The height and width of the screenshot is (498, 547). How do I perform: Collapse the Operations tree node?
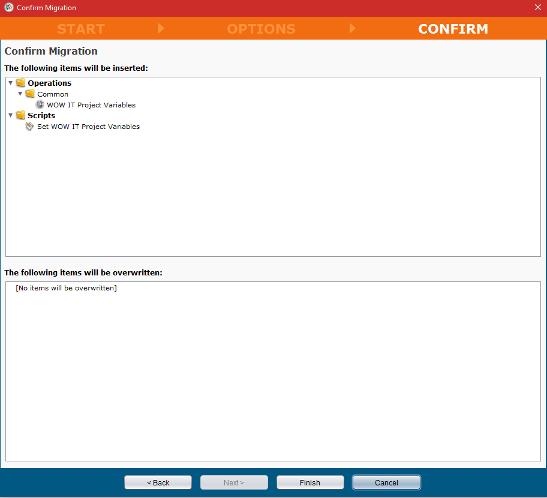[11, 83]
